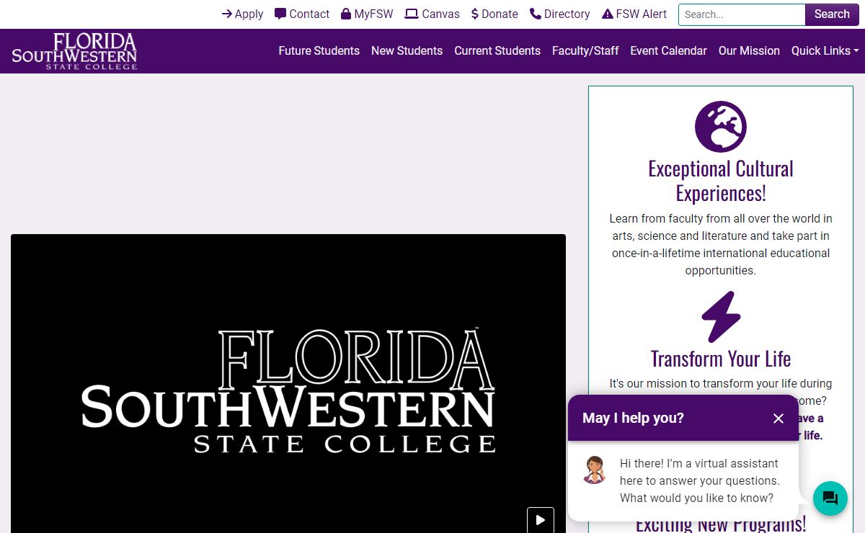This screenshot has width=865, height=533.
Task: Click the Canvas laptop icon
Action: pos(412,14)
